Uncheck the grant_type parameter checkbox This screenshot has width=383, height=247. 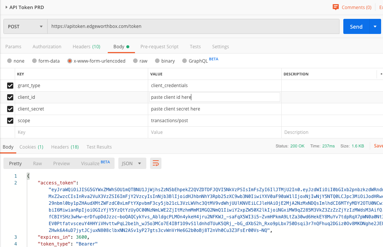10,86
